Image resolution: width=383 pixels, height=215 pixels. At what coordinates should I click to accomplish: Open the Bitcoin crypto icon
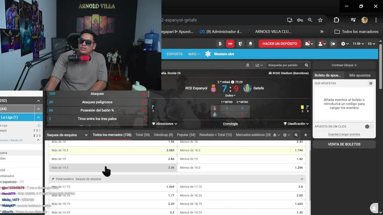tap(220, 44)
